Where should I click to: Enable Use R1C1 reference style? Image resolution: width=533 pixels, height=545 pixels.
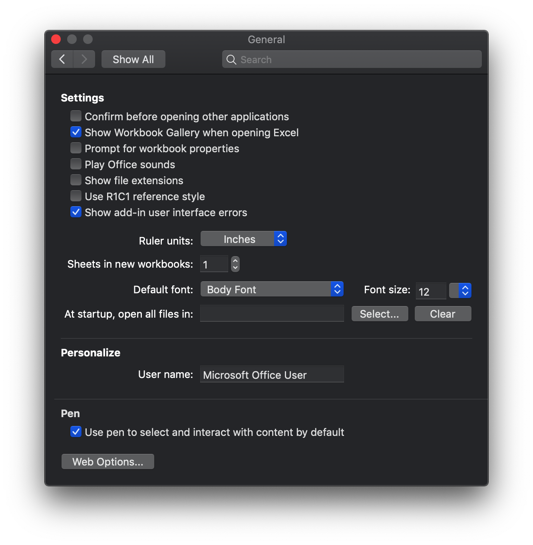coord(76,196)
